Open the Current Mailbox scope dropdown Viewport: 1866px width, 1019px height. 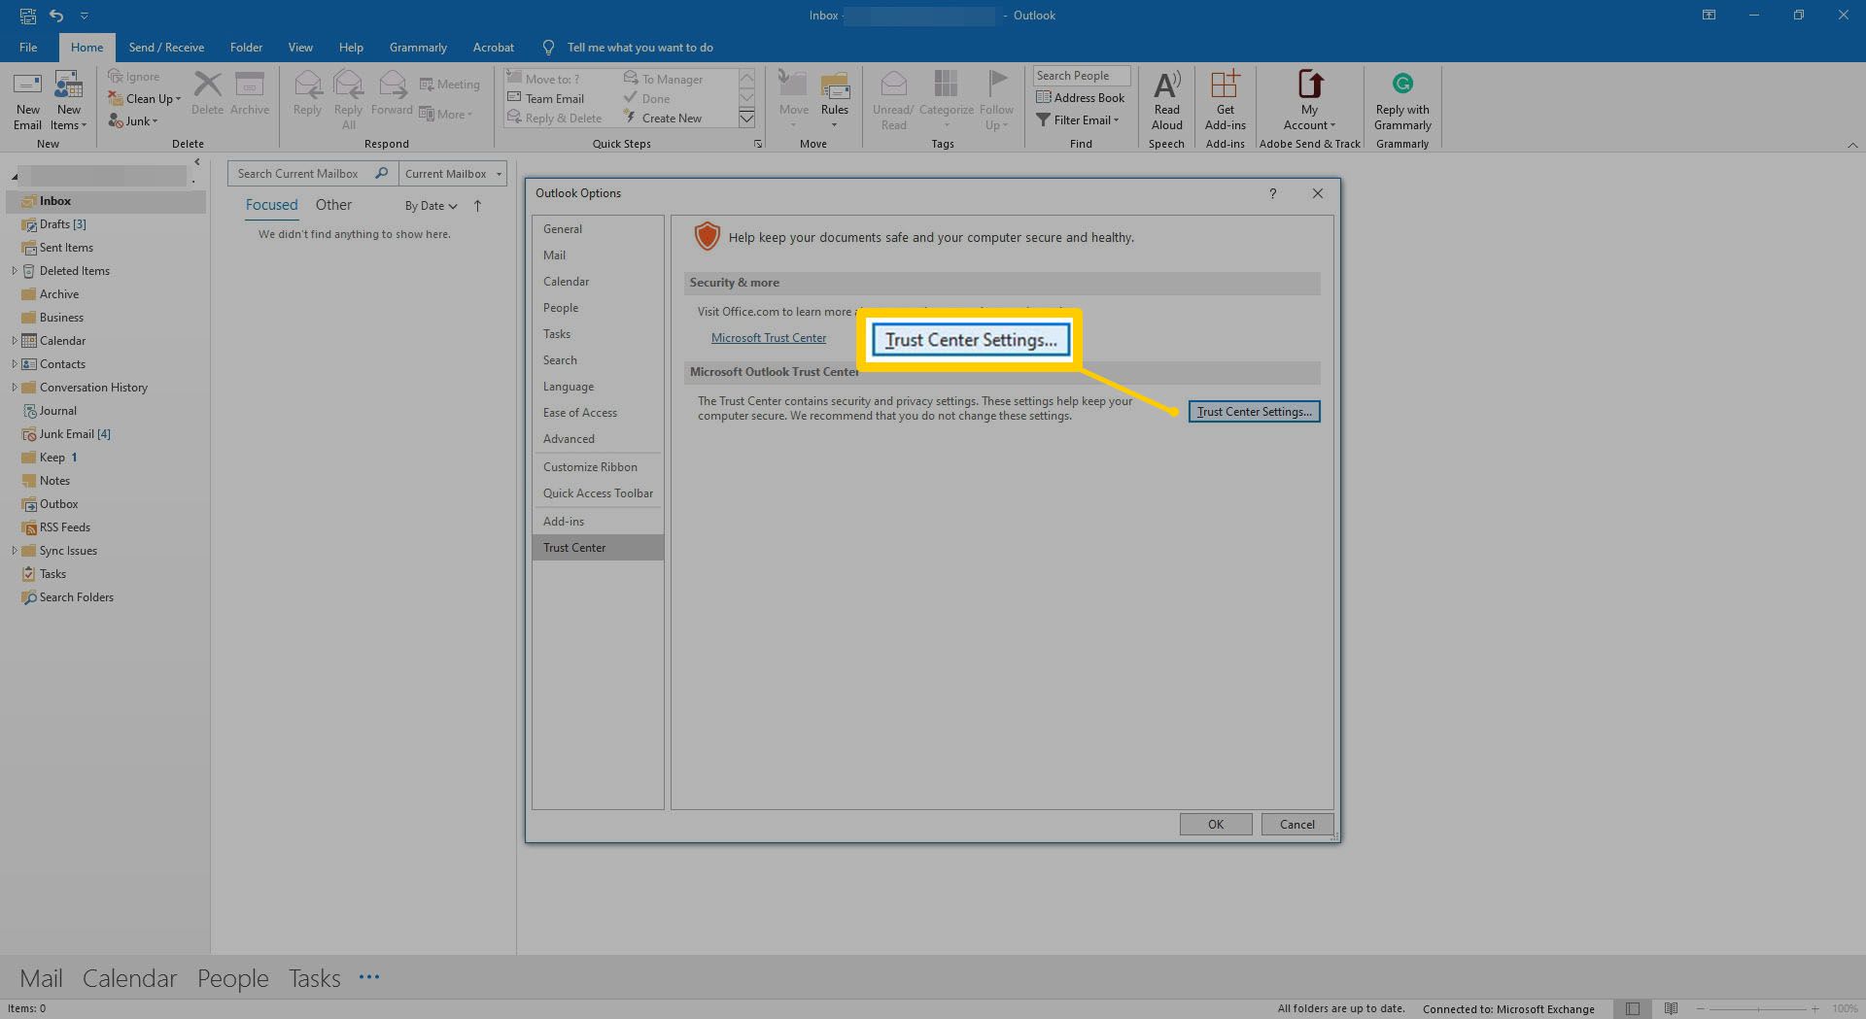(x=453, y=173)
